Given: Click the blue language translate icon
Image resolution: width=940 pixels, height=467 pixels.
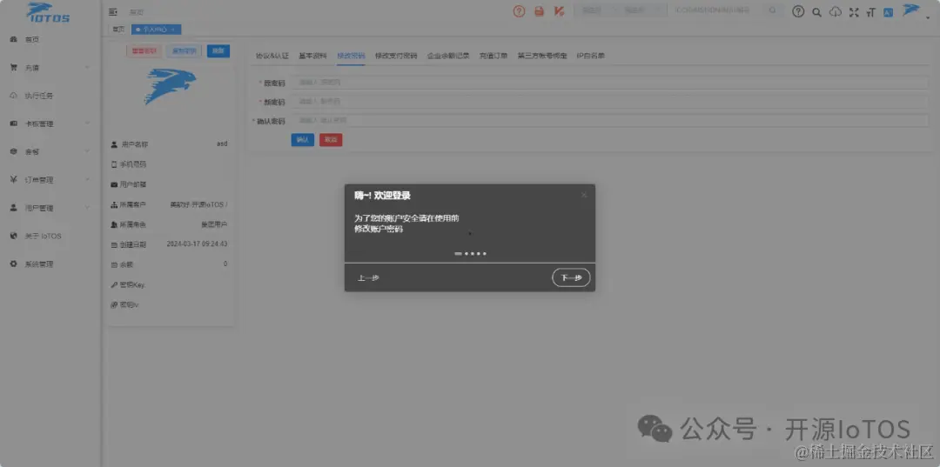Looking at the screenshot, I should [x=889, y=11].
